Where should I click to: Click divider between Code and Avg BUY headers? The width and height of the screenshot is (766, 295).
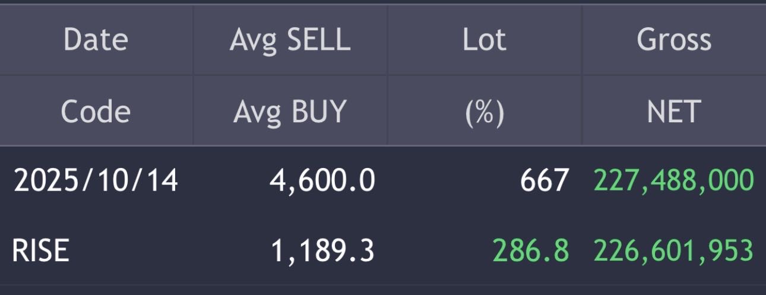[193, 111]
